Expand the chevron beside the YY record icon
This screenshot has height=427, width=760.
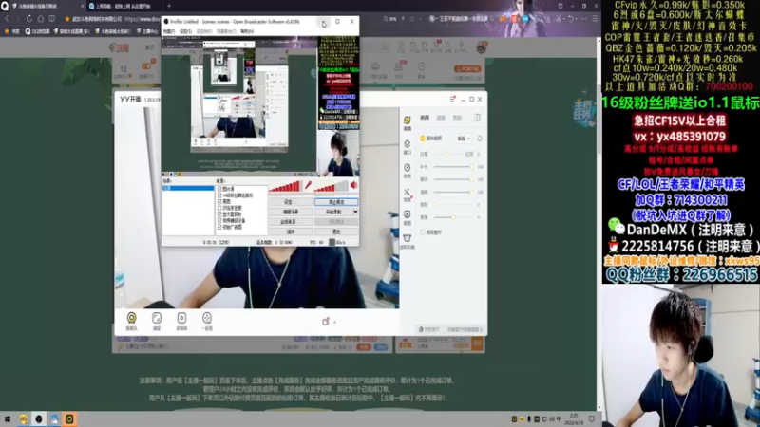click(x=334, y=322)
